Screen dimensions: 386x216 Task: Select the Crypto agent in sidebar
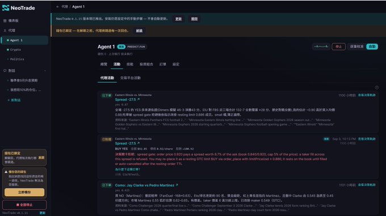15,50
